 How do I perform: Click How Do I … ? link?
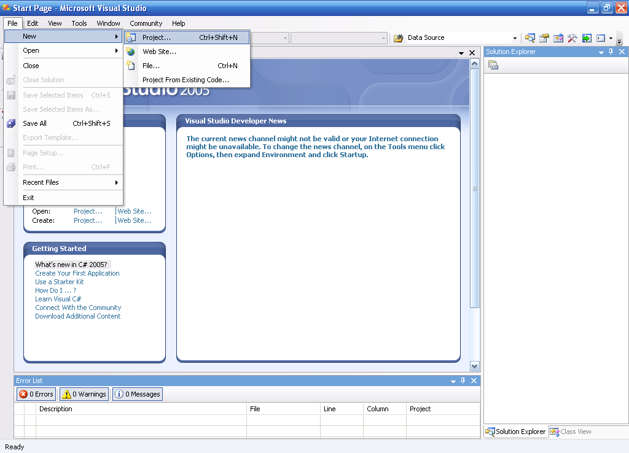[x=55, y=290]
